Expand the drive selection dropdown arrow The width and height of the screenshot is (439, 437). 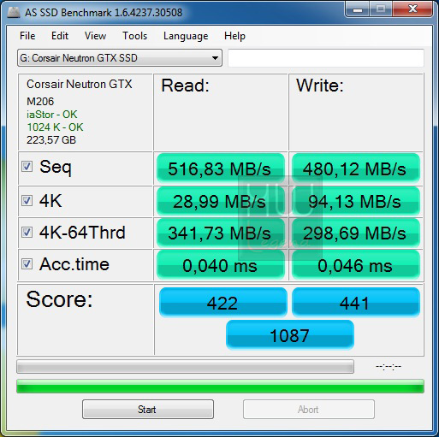(x=215, y=58)
